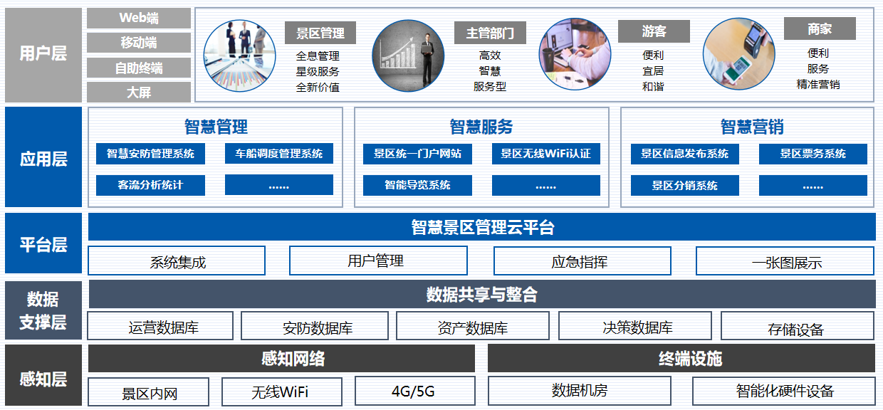The height and width of the screenshot is (410, 883).
Task: Click the 智慧管理 section title
Action: (216, 127)
